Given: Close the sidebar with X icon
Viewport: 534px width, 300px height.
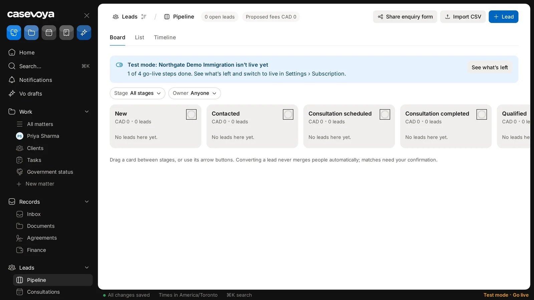Looking at the screenshot, I should 87,16.
